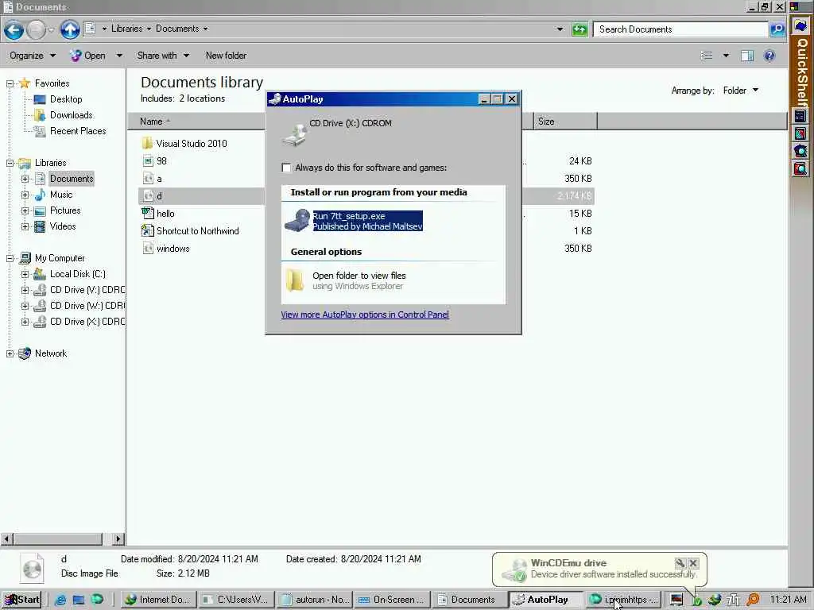Image resolution: width=814 pixels, height=610 pixels.
Task: Switch to Internet Do... taskbar button
Action: point(158,600)
